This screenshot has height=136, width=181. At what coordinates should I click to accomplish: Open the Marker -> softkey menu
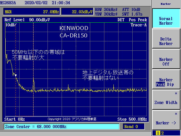[x=166, y=120]
